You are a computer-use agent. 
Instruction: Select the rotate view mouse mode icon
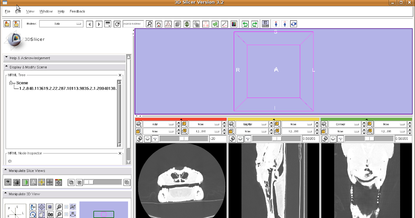coord(294,24)
